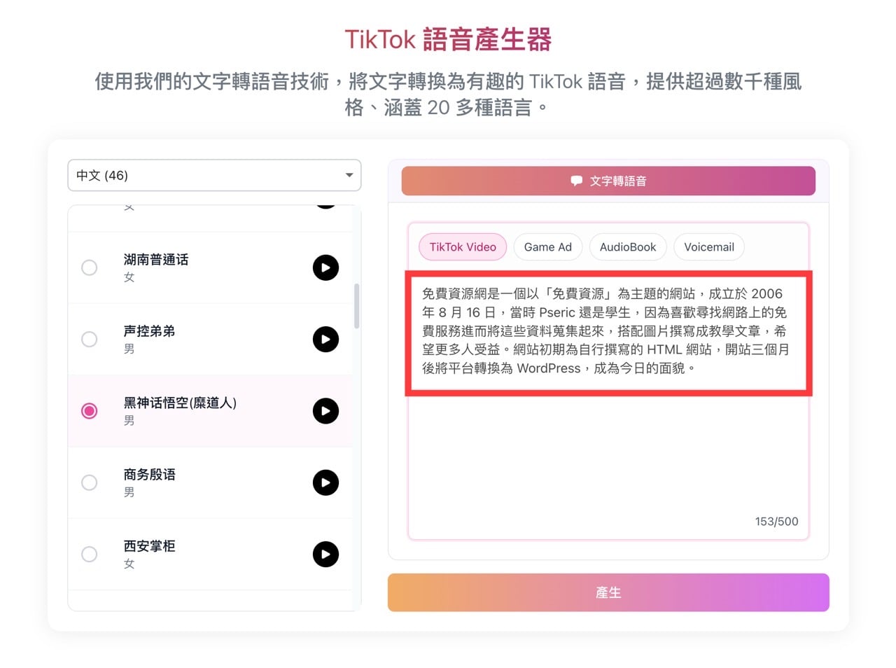Click the TikTok 語音產生器 heading
This screenshot has height=668, width=896.
(x=448, y=39)
